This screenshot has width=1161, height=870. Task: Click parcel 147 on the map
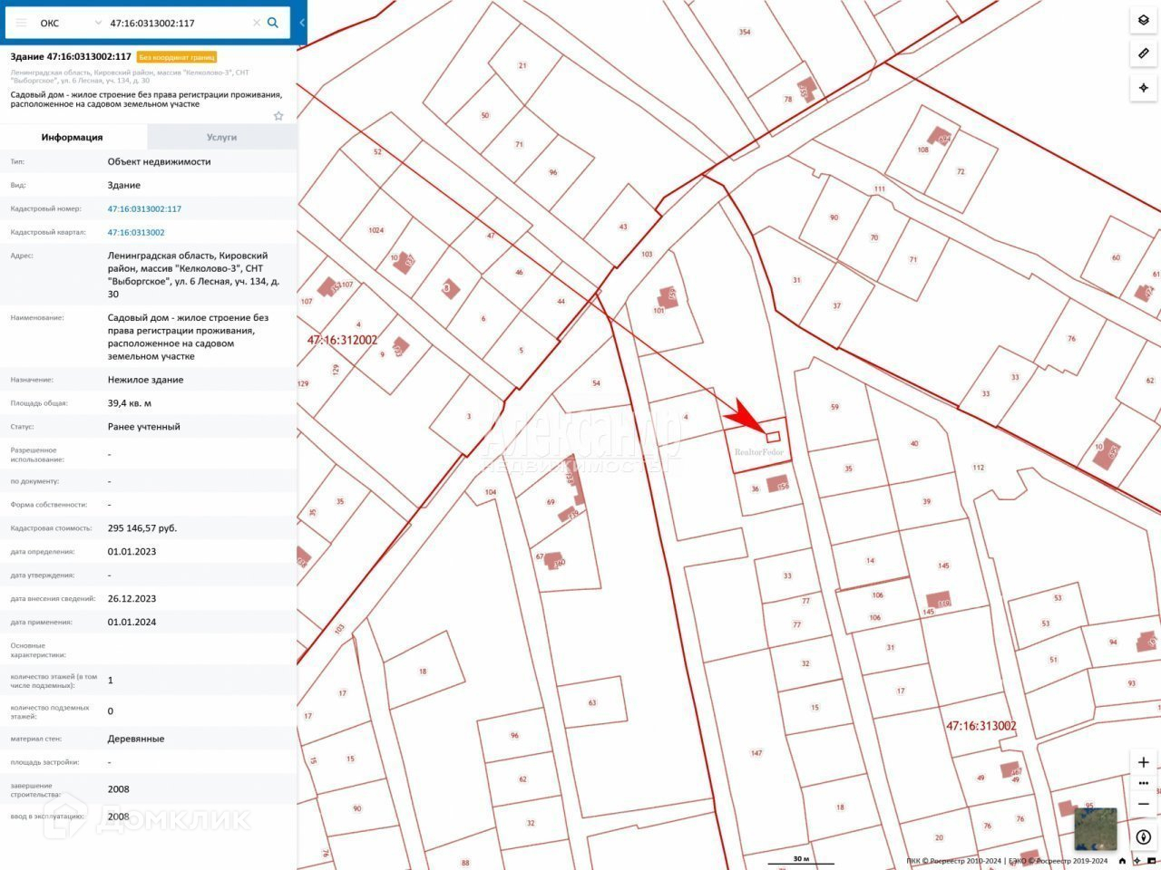756,753
